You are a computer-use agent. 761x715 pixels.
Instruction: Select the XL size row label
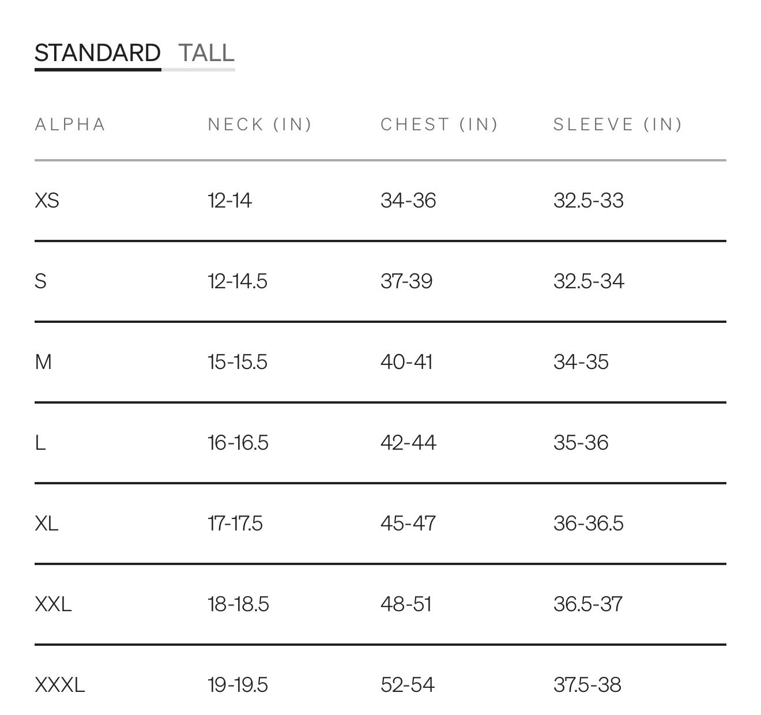(x=46, y=524)
